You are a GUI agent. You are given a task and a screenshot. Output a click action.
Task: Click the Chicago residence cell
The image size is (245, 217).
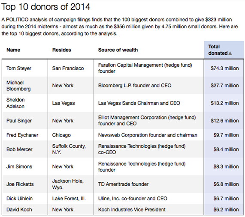coord(71,135)
